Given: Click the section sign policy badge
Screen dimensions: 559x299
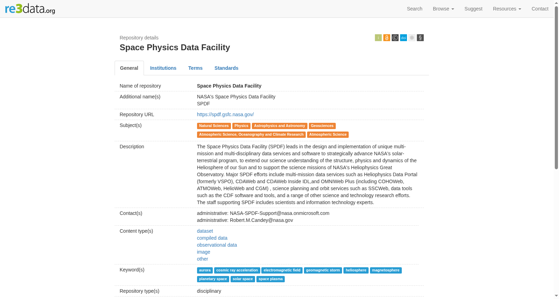Looking at the screenshot, I should 420,38.
